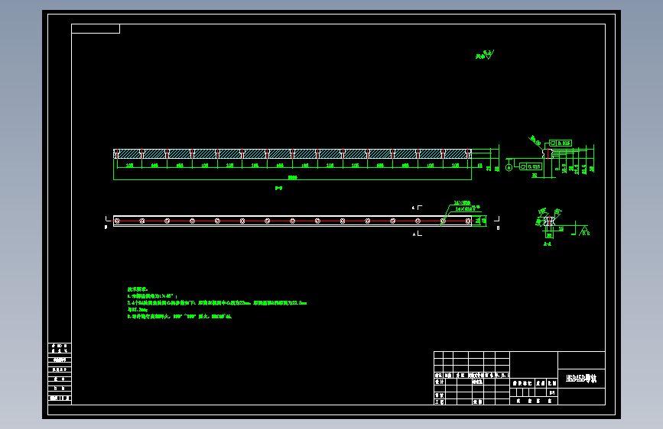This screenshot has width=663, height=429.
Task: Select the circled datum A symbol
Action: click(509, 168)
